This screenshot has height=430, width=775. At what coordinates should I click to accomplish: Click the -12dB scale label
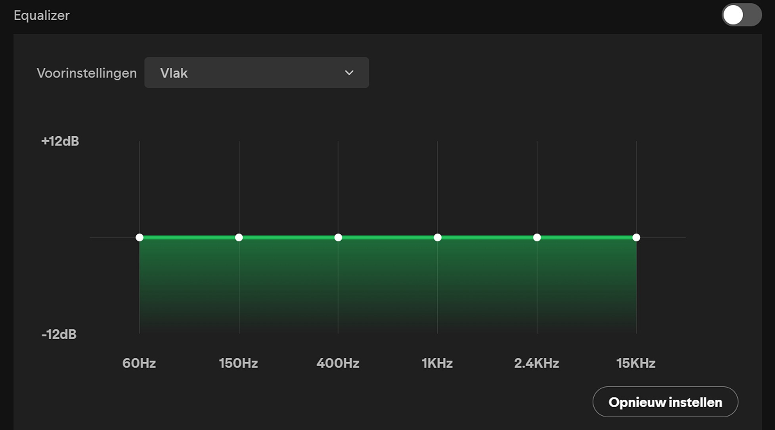tap(59, 334)
